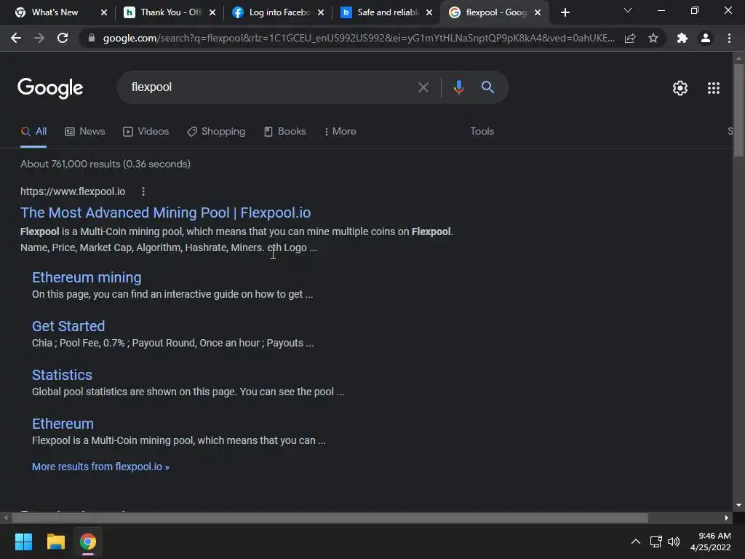Open the volume tray icon
This screenshot has width=745, height=559.
(x=674, y=542)
